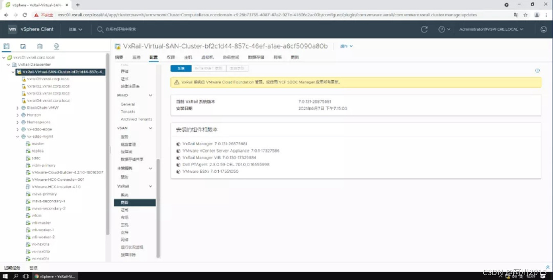Collapse the MinIO section in config menu
The width and height of the screenshot is (553, 280).
(x=150, y=95)
